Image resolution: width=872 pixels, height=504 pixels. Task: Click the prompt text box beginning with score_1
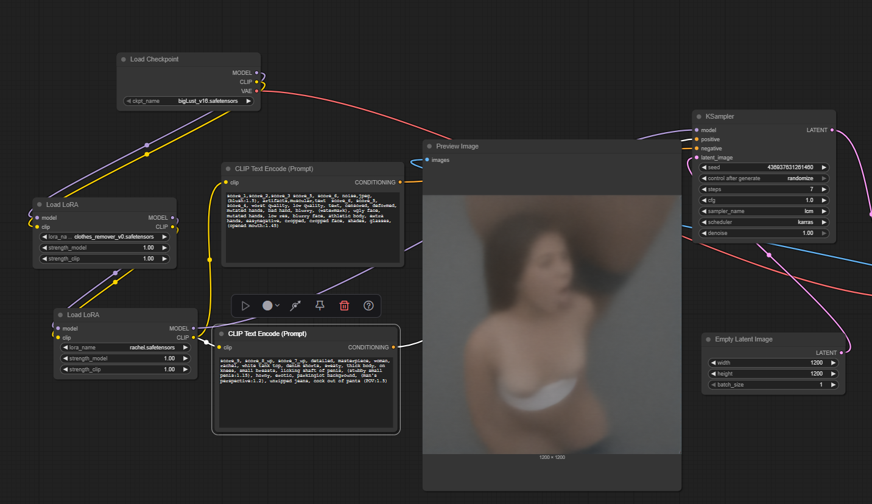click(x=313, y=227)
